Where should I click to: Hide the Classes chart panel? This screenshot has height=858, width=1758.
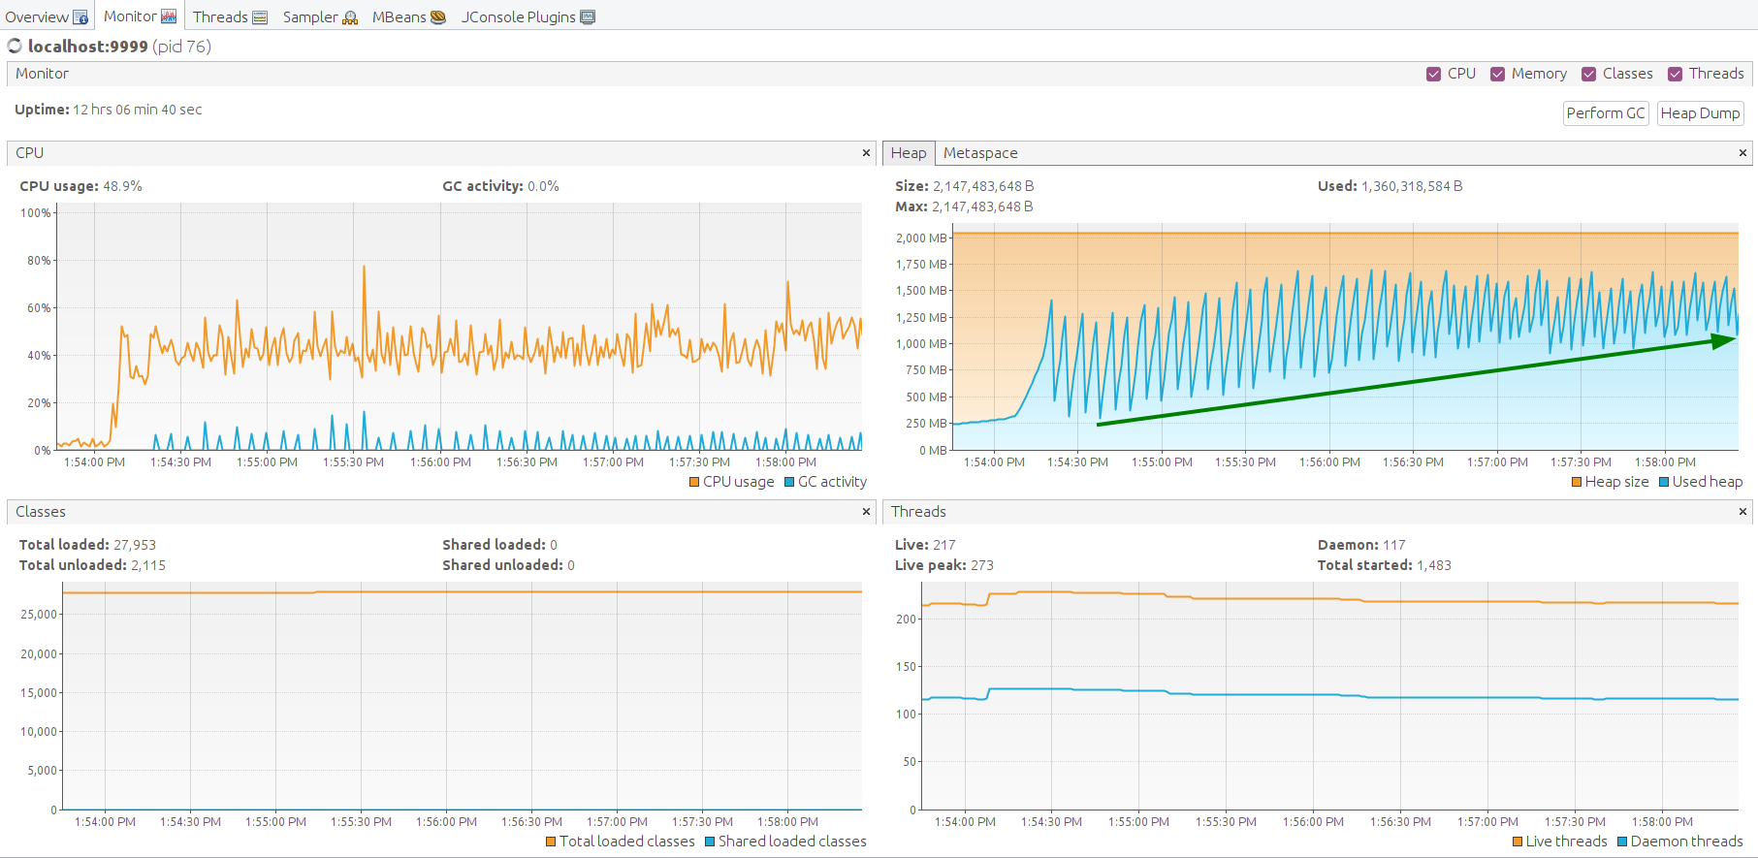pos(866,512)
